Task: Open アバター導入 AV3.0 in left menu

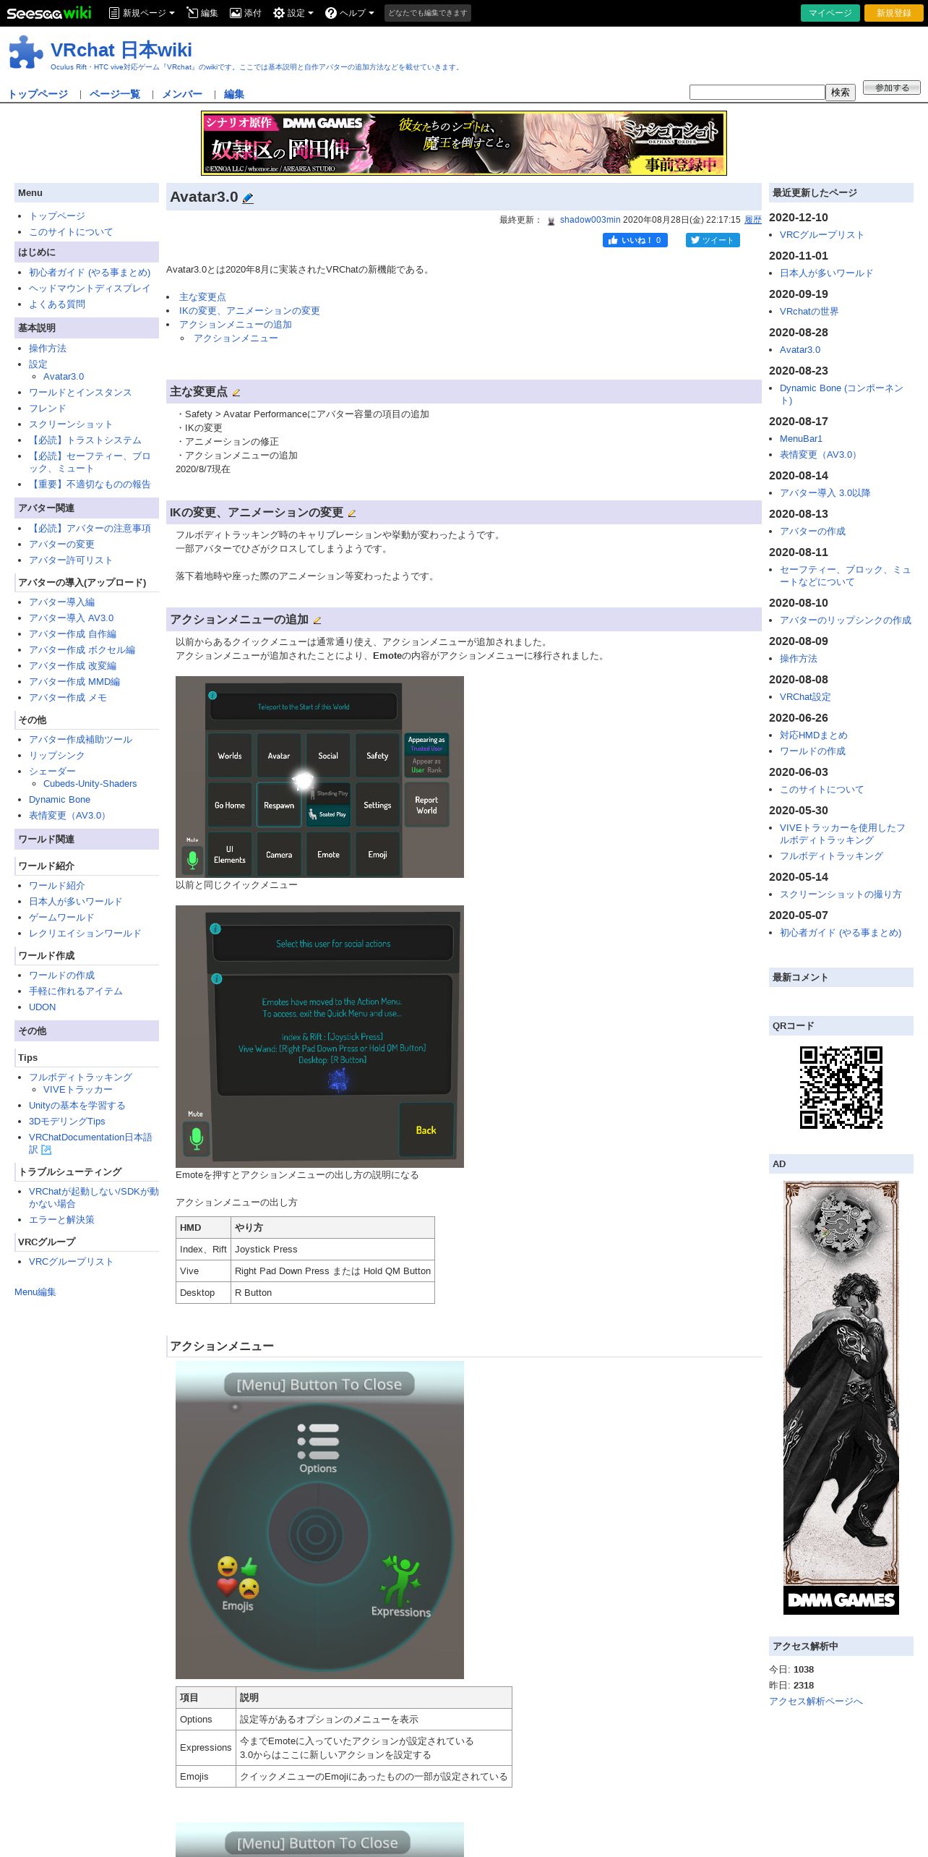Action: (x=71, y=618)
